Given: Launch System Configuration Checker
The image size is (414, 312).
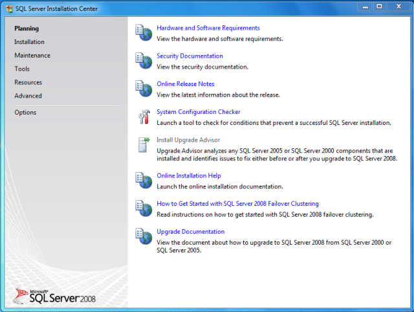Looking at the screenshot, I should click(x=199, y=112).
